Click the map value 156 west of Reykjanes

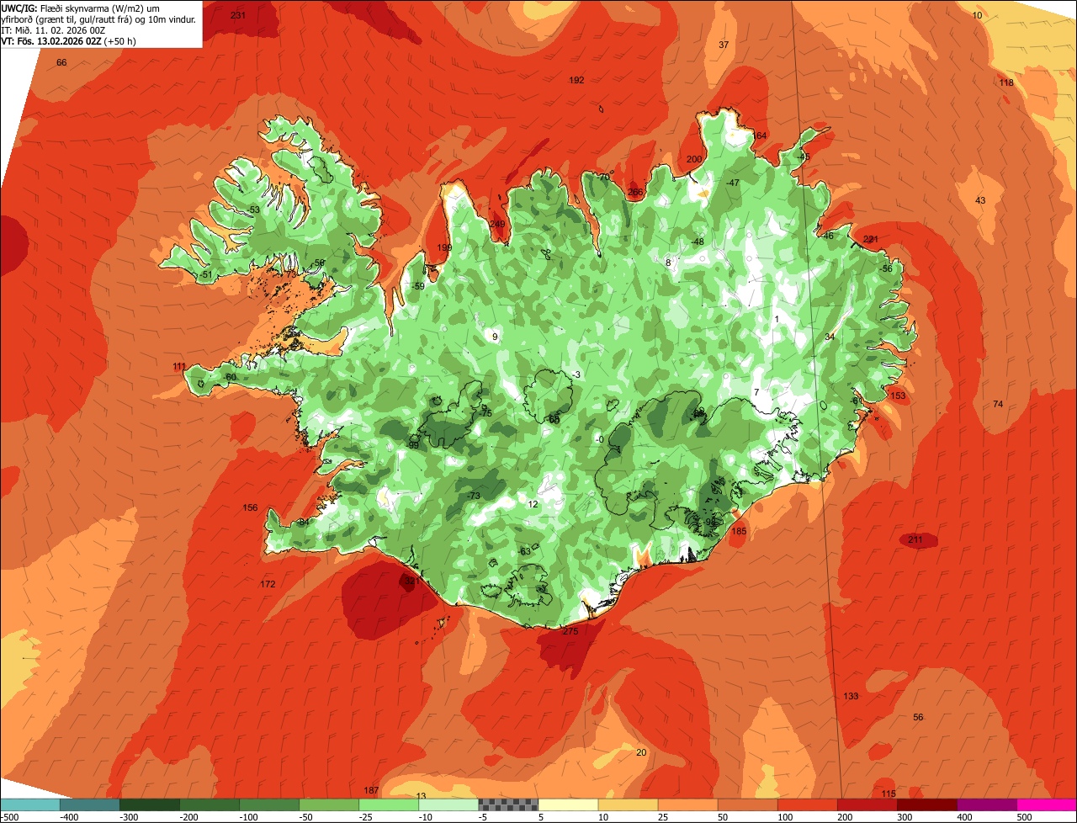click(x=250, y=507)
